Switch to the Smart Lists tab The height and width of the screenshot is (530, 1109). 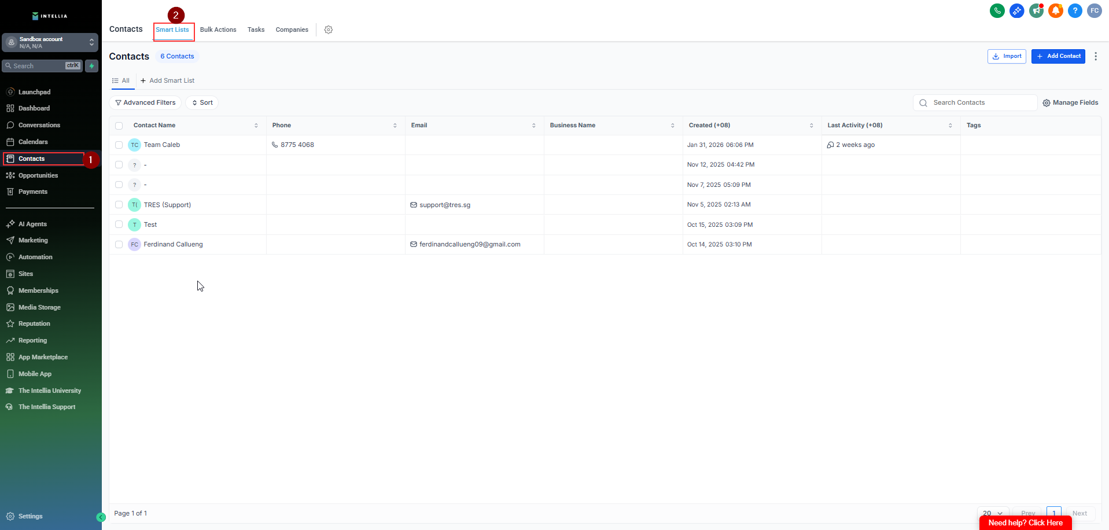pos(172,30)
